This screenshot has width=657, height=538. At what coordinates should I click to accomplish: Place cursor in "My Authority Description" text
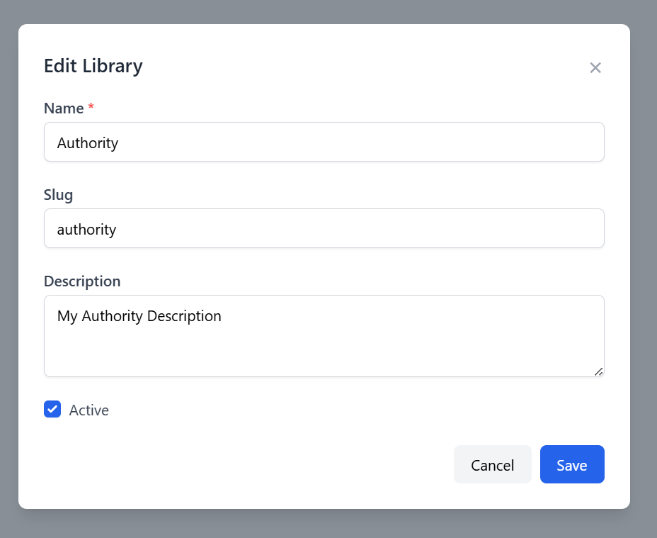(x=139, y=316)
